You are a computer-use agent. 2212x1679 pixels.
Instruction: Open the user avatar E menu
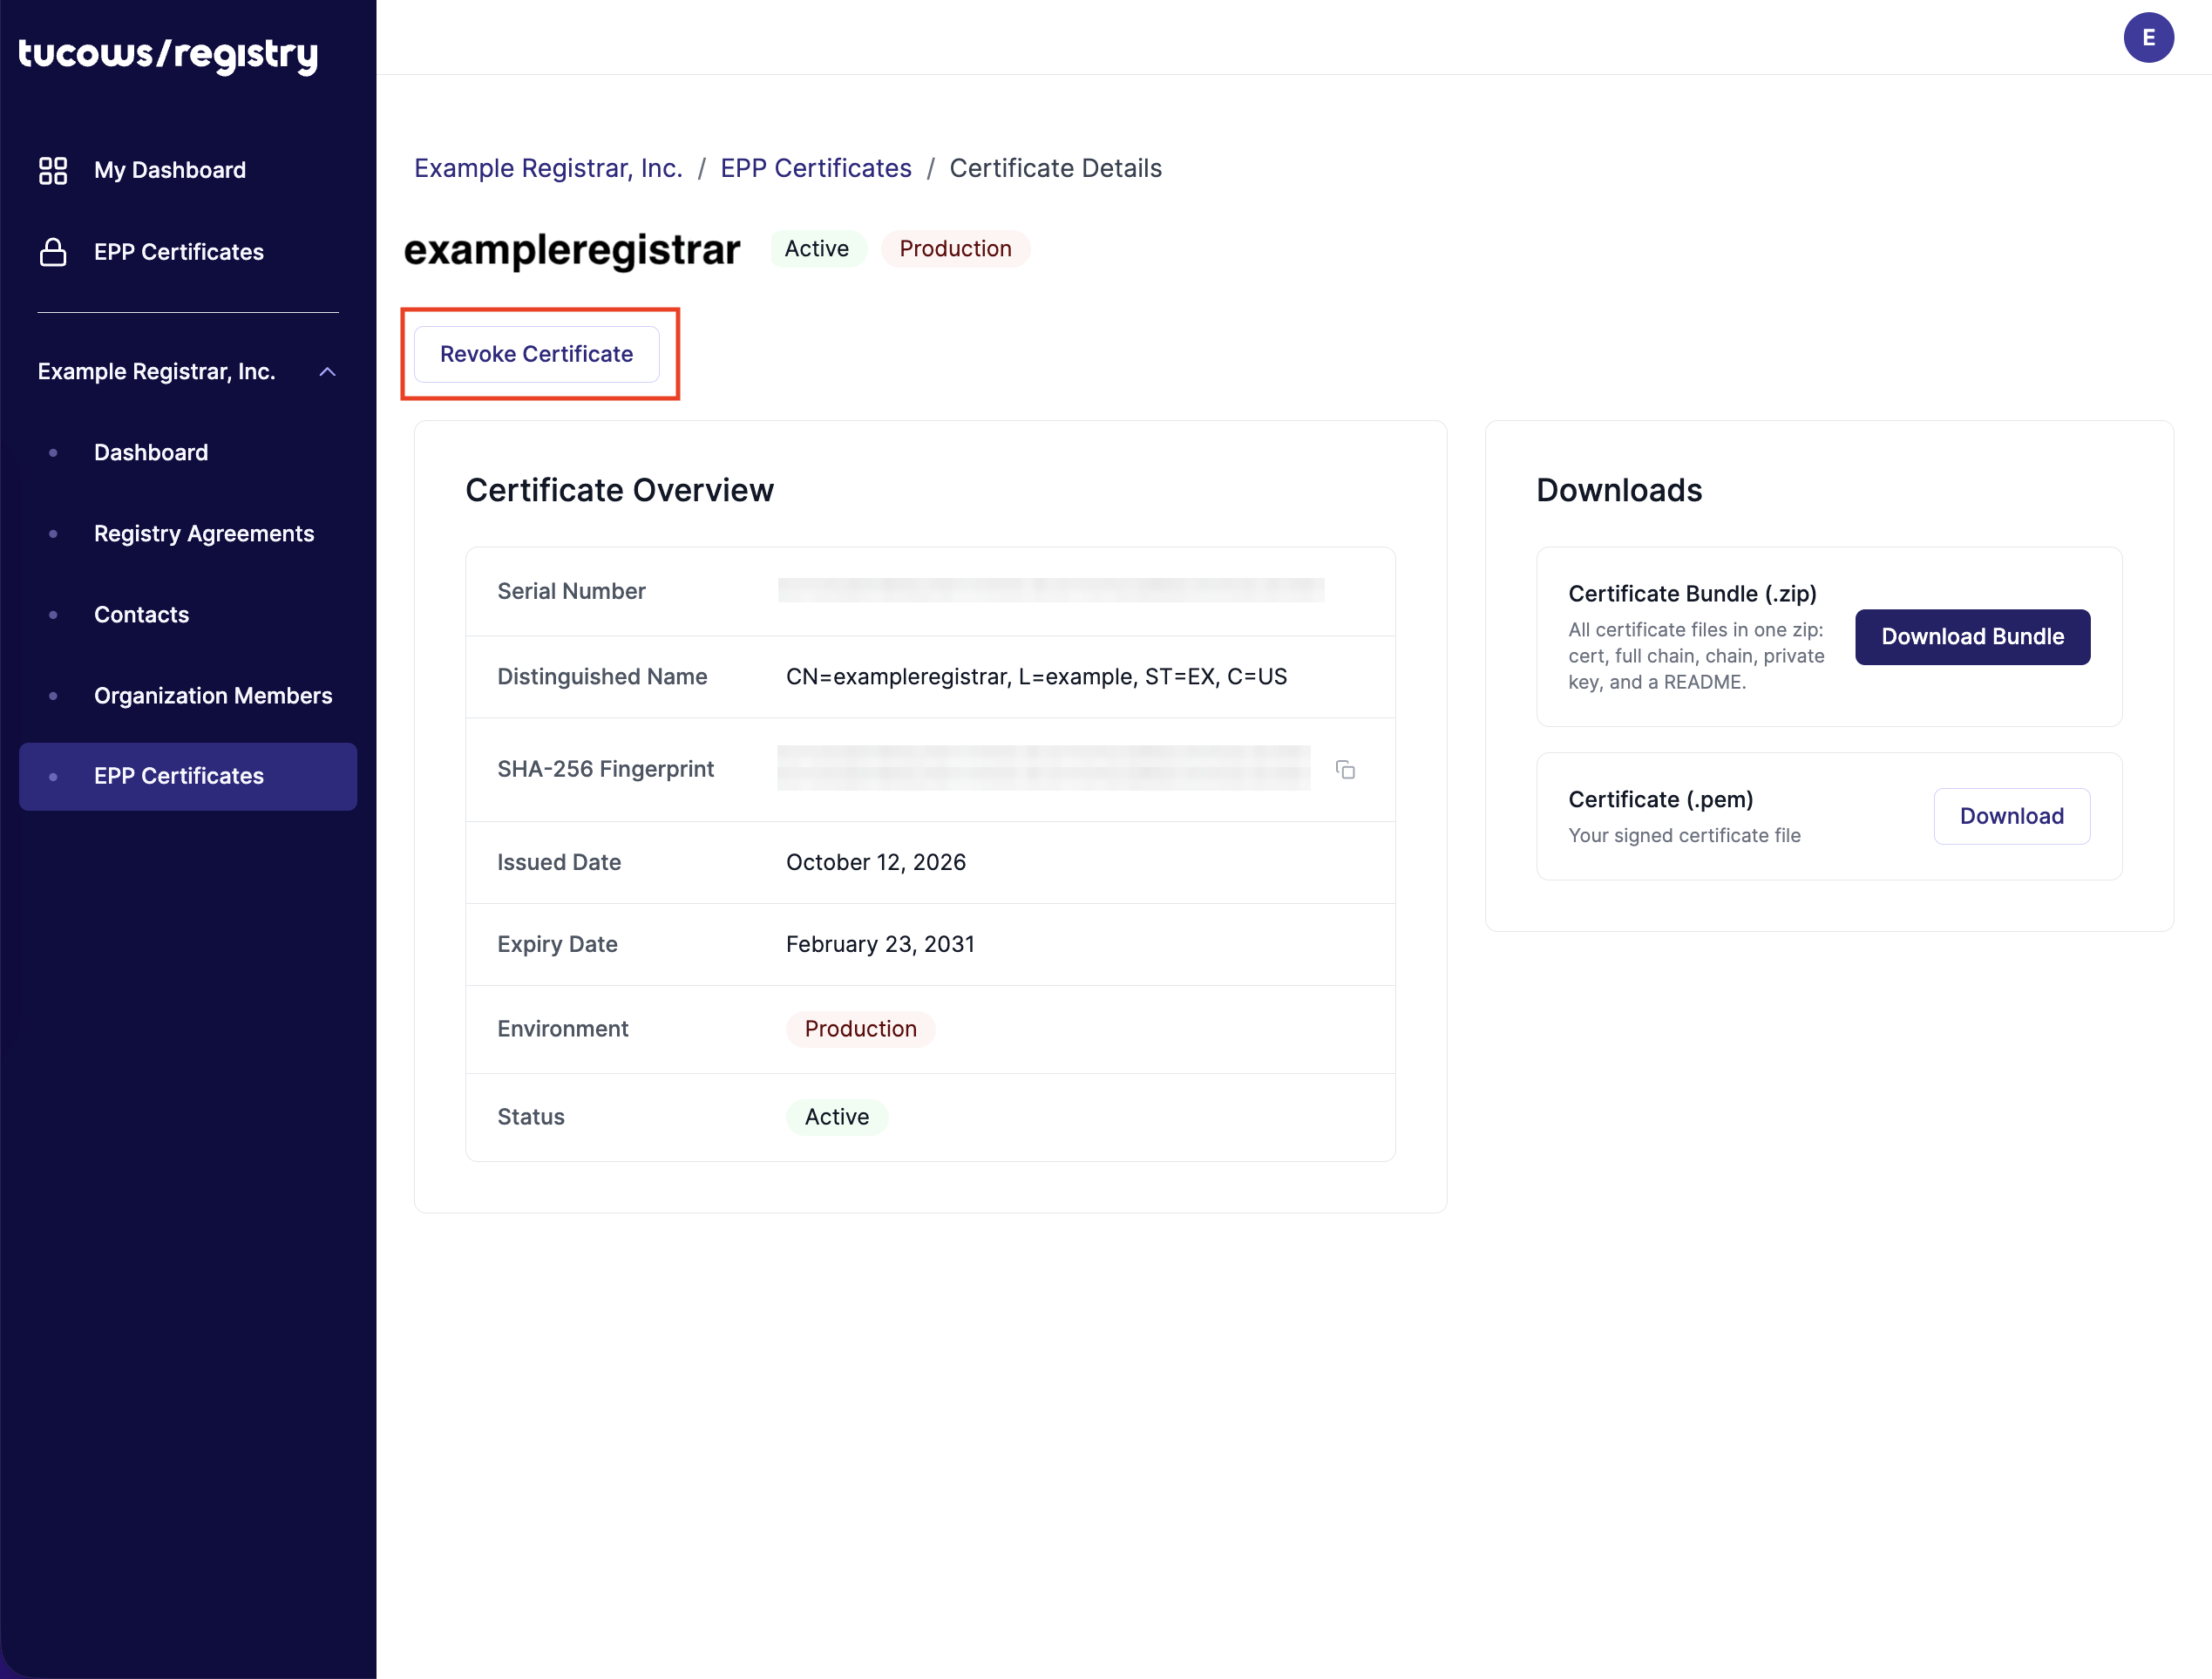click(x=2148, y=38)
